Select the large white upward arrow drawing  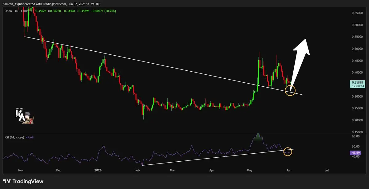pyautogui.click(x=299, y=64)
